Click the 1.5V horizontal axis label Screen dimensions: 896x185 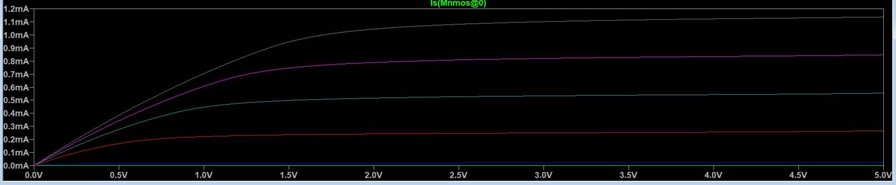[289, 175]
